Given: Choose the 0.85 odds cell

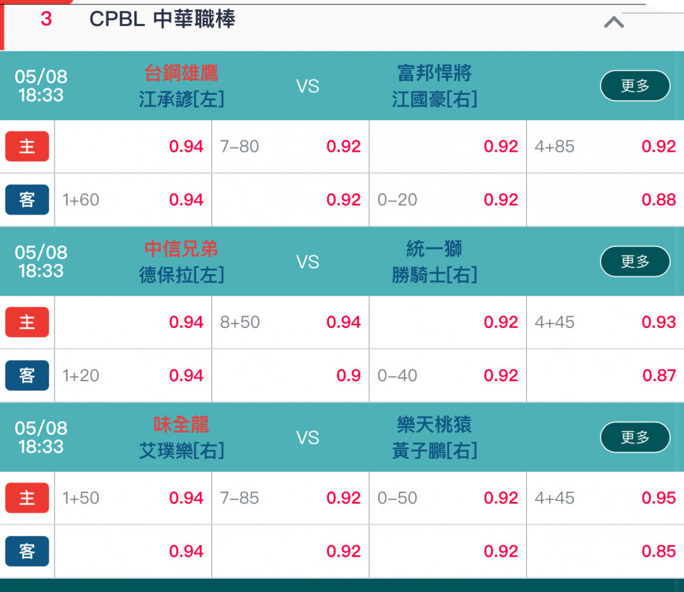Looking at the screenshot, I should [x=605, y=551].
